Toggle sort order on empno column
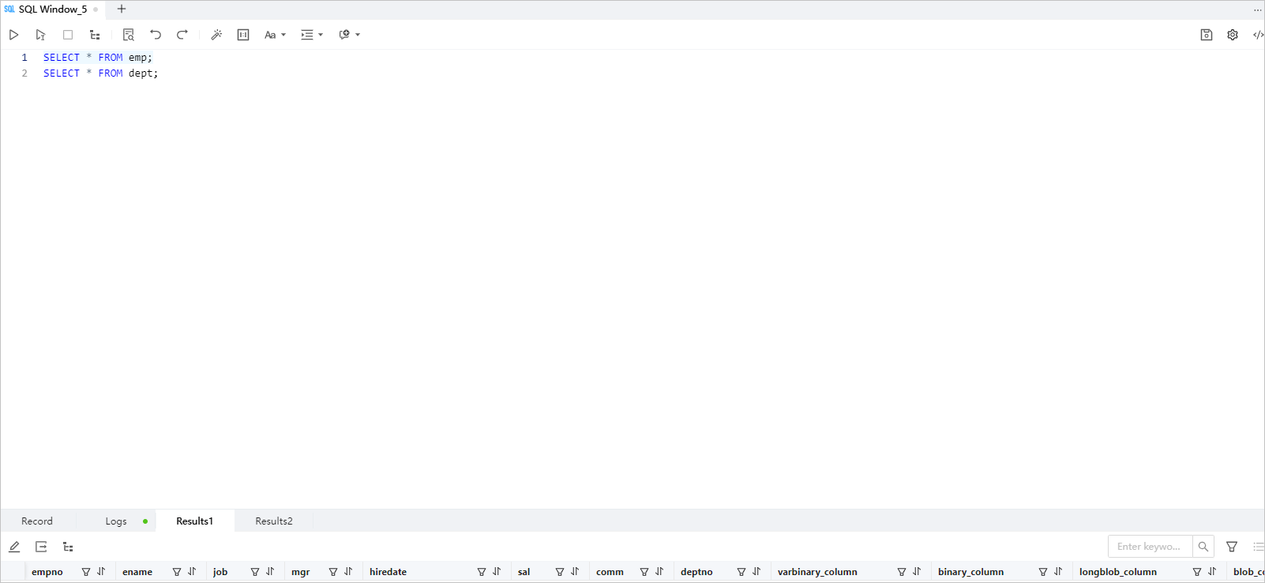This screenshot has height=583, width=1265. (x=101, y=572)
